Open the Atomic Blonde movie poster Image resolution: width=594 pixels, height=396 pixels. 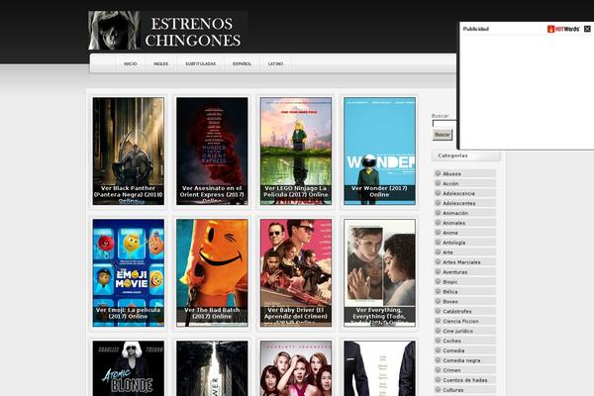(x=129, y=368)
